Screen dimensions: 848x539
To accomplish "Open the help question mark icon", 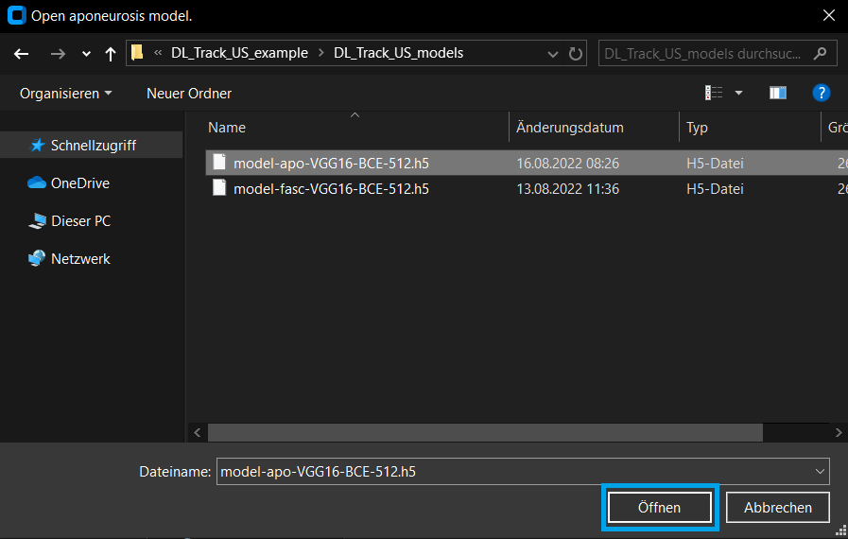I will (x=822, y=93).
